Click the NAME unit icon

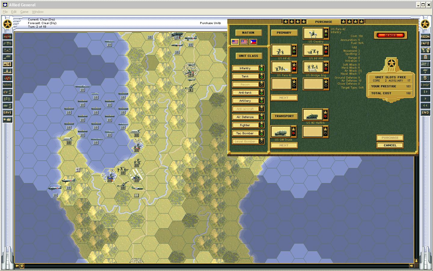coord(8,85)
